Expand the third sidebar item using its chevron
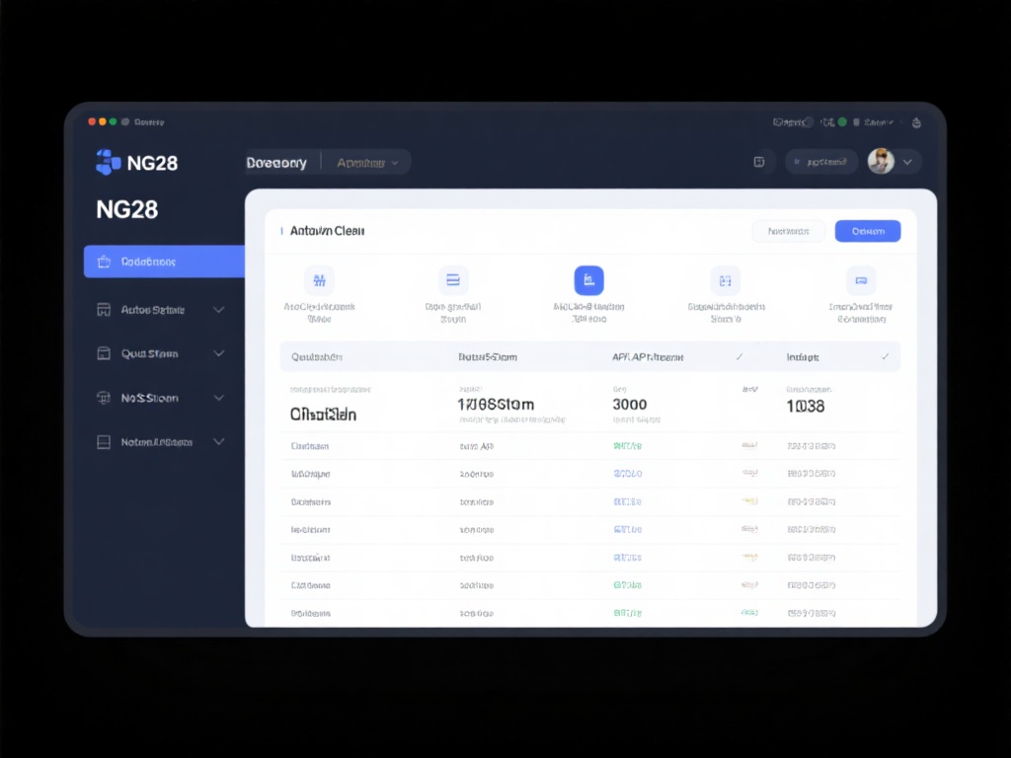The height and width of the screenshot is (758, 1011). 218,353
